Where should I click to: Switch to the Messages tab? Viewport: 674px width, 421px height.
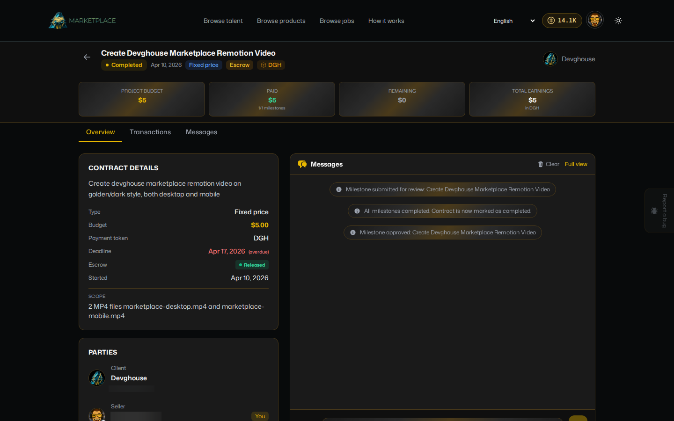(x=202, y=132)
